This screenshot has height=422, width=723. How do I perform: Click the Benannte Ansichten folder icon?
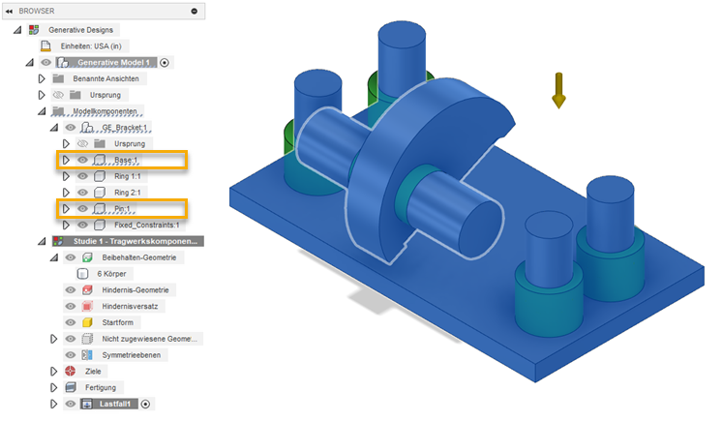pyautogui.click(x=58, y=78)
